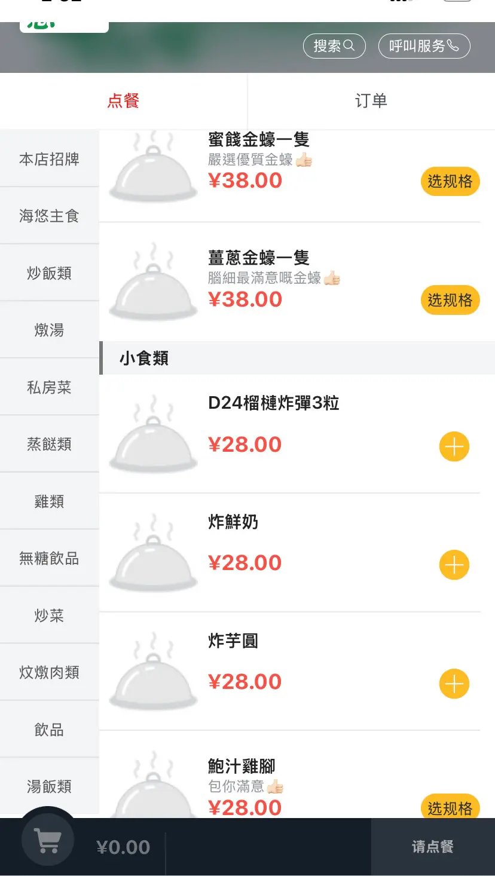The width and height of the screenshot is (495, 876).
Task: Choose the 私房菜 sidebar category
Action: coord(49,388)
